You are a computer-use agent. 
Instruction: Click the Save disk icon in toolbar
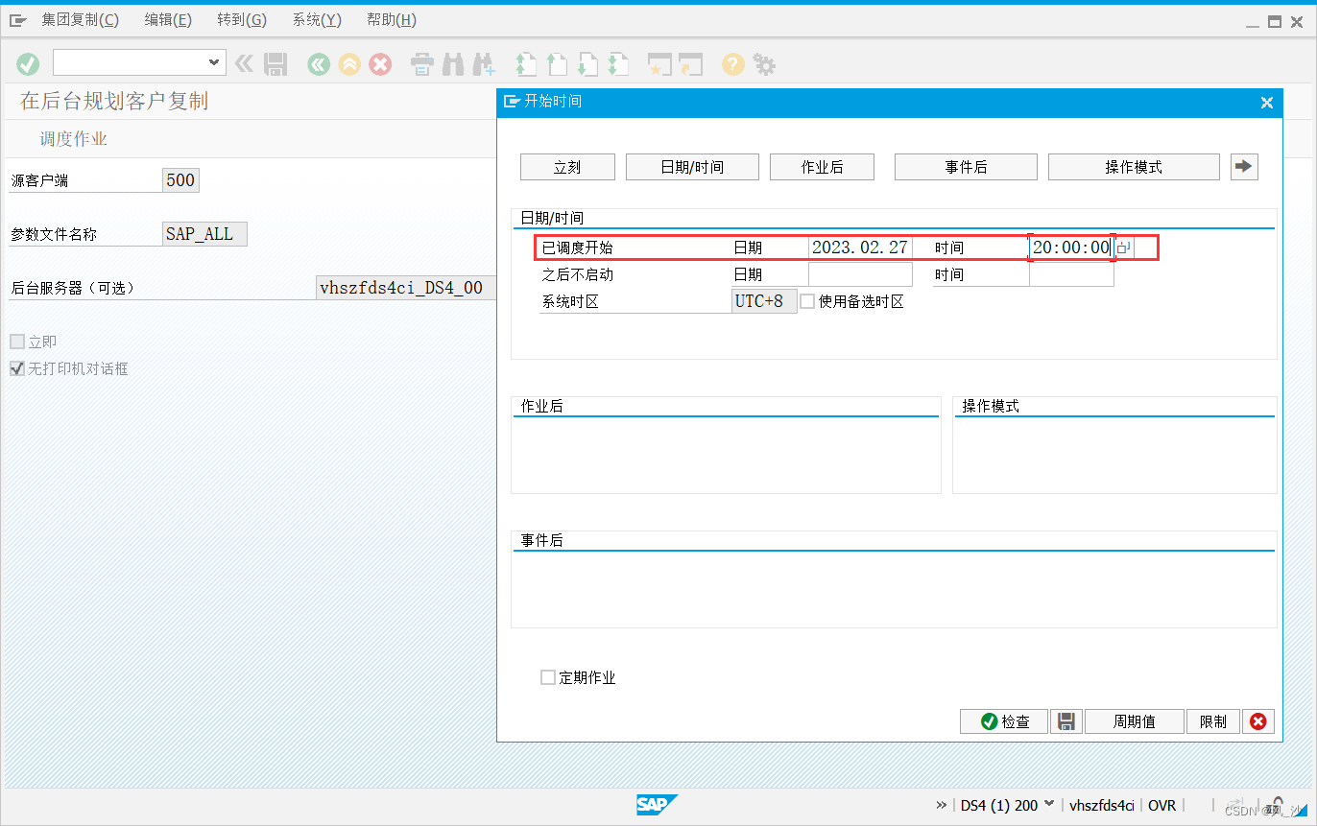pyautogui.click(x=275, y=64)
